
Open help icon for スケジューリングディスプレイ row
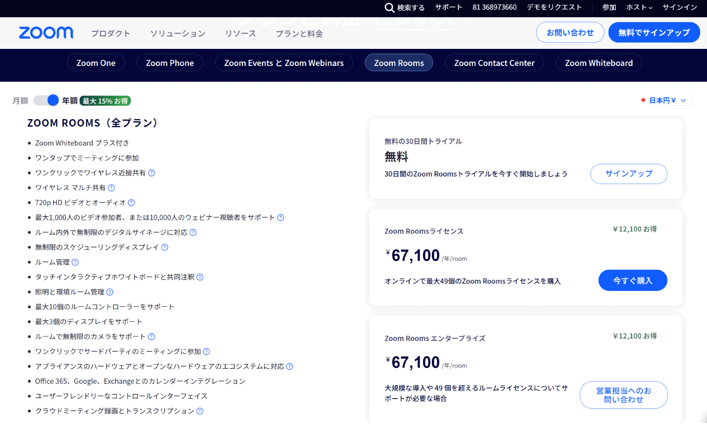click(164, 247)
